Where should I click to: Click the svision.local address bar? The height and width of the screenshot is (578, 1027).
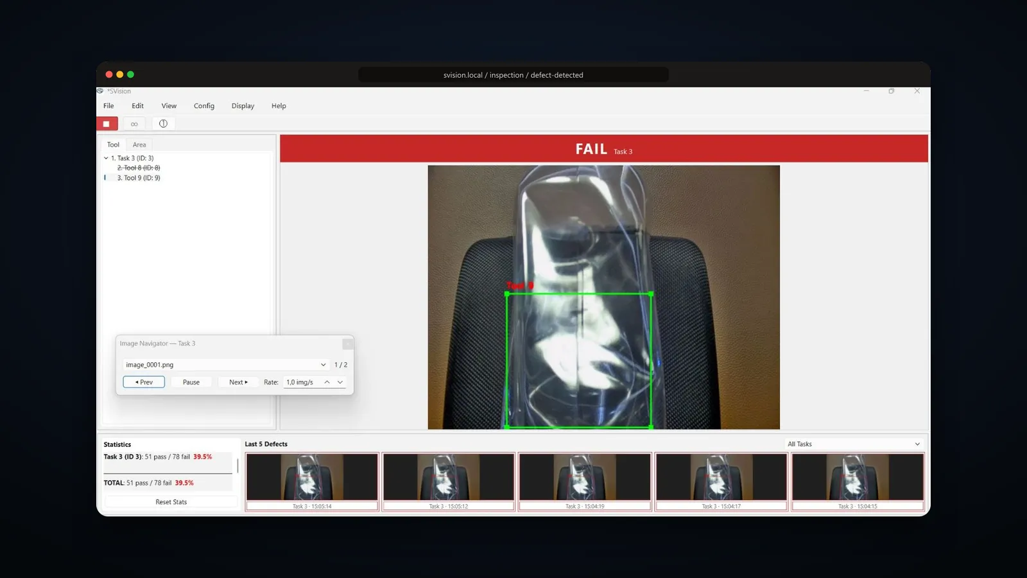point(513,75)
